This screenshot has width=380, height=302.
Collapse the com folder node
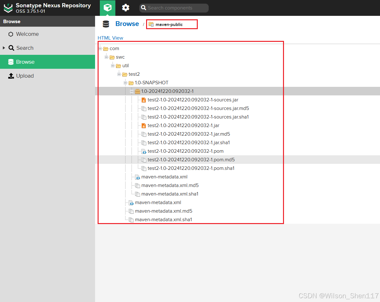(100, 49)
